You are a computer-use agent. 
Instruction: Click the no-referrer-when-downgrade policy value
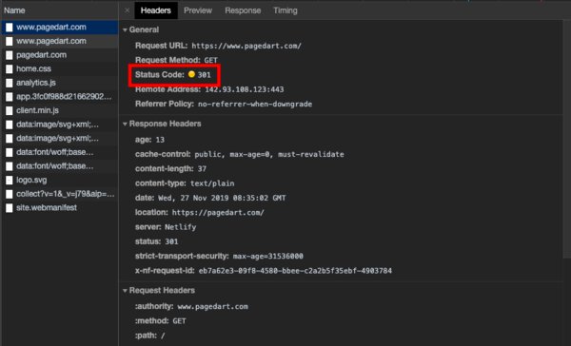[255, 104]
